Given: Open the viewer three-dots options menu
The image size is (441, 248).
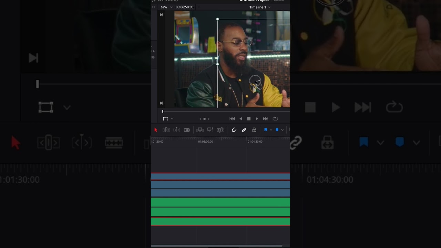Looking at the screenshot, I should coord(153,7).
